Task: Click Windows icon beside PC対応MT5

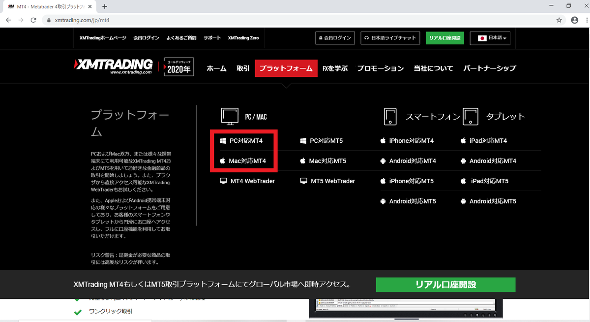Action: point(303,141)
